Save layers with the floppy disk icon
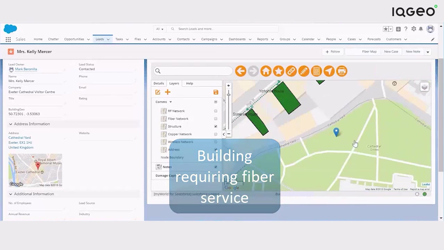The image size is (444, 250). 216,92
